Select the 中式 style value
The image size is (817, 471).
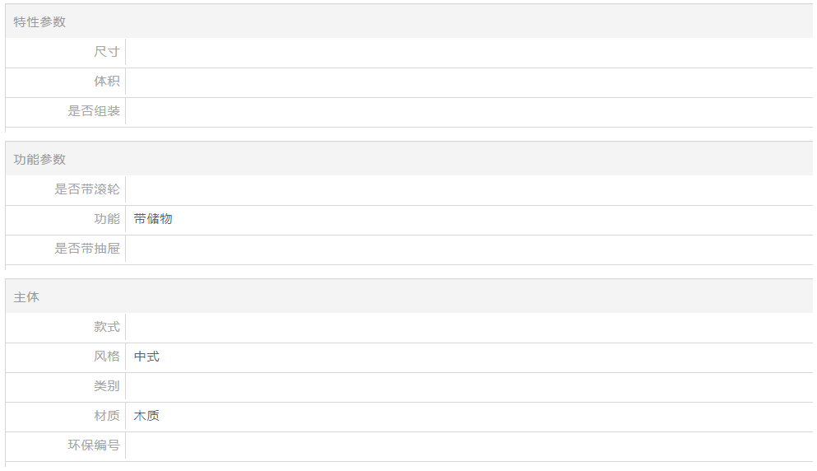pos(146,357)
